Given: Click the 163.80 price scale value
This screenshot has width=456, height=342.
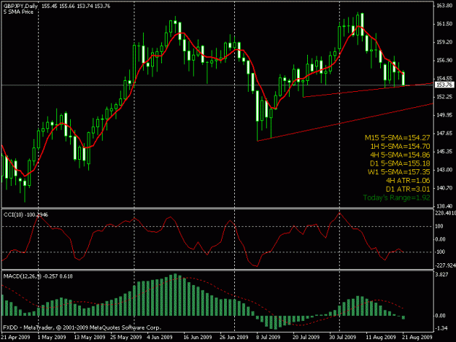Looking at the screenshot, I should [x=444, y=6].
